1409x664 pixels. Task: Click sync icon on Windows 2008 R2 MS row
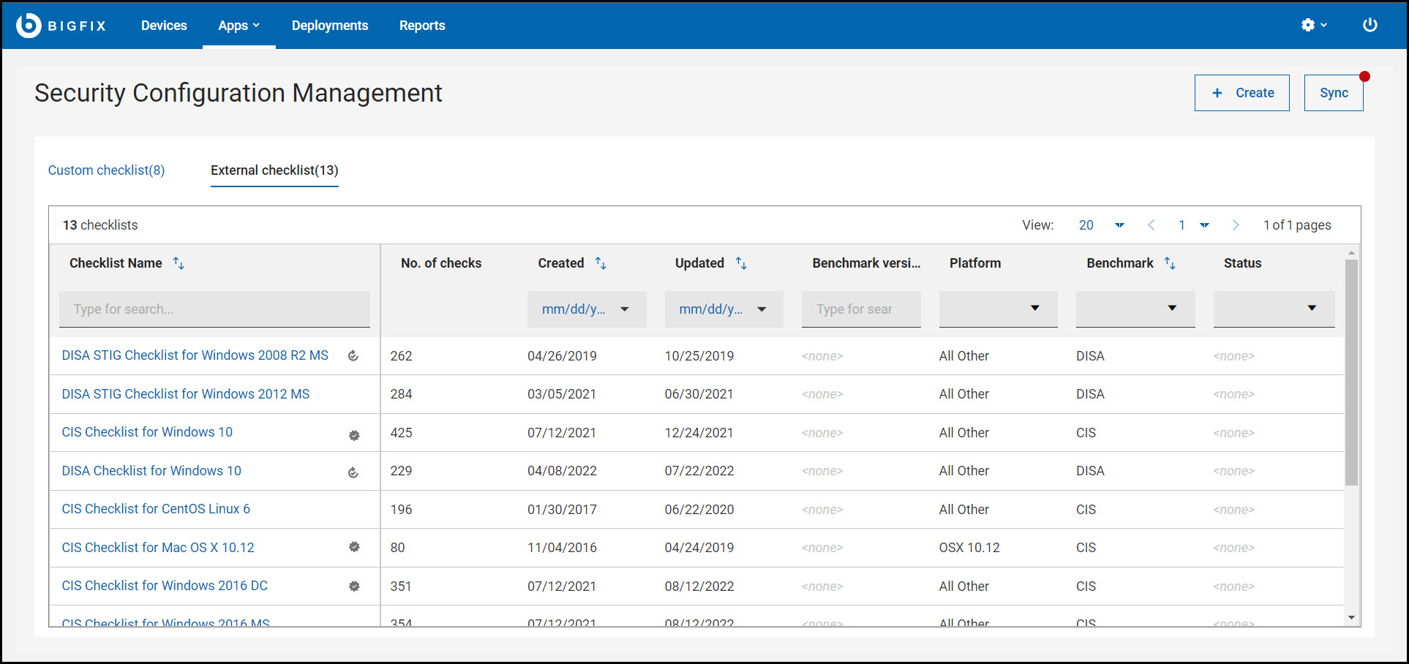click(x=353, y=356)
